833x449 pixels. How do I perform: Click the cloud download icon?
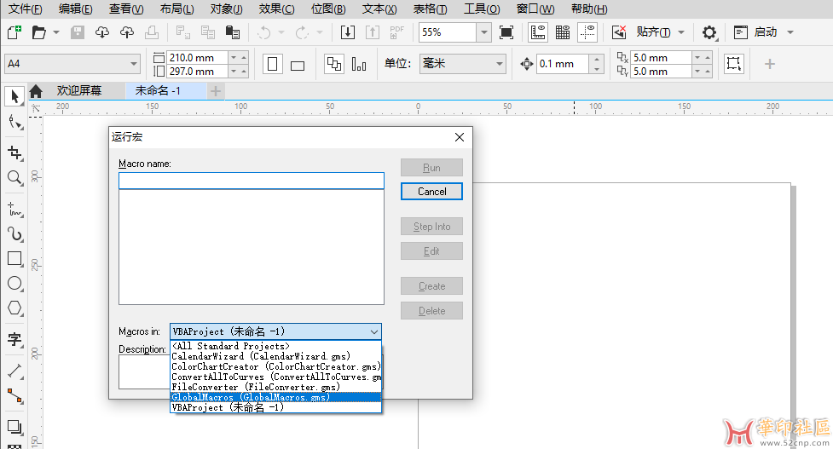(102, 32)
